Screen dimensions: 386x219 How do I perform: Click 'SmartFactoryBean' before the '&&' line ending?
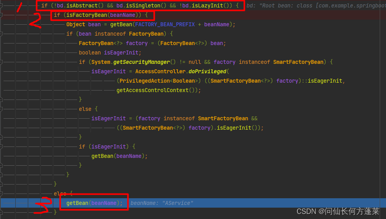(223, 118)
